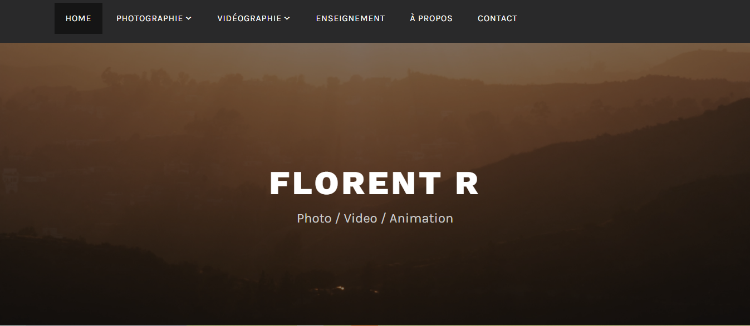Click the Photo / Video / Animation tagline
This screenshot has height=326, width=750.
pyautogui.click(x=375, y=218)
